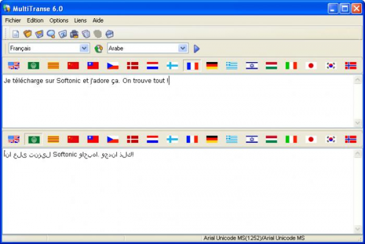Pick German flag in the target row
Screen dimensions: 365x244
click(x=212, y=139)
